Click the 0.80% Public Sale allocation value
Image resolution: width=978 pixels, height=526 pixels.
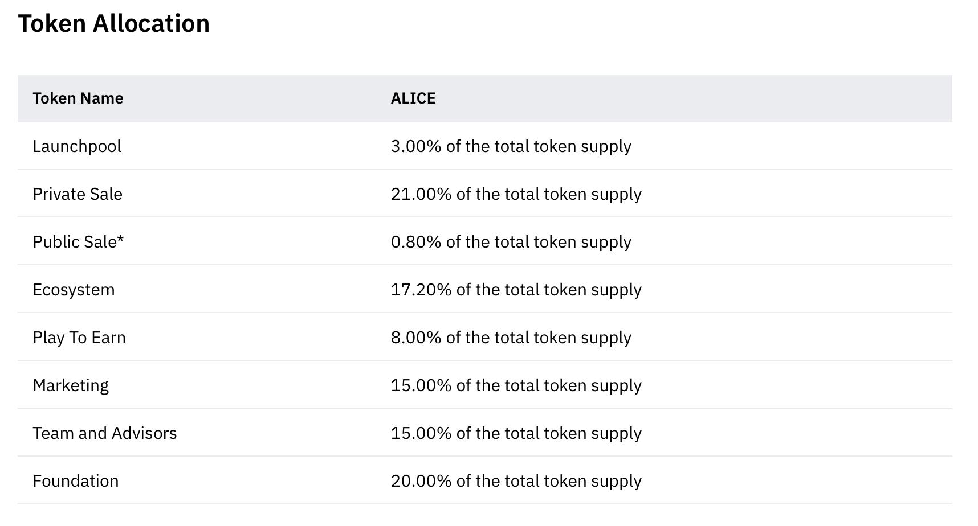pos(511,242)
